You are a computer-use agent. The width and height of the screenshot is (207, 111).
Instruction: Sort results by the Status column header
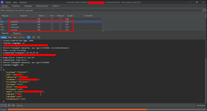click(x=42, y=16)
